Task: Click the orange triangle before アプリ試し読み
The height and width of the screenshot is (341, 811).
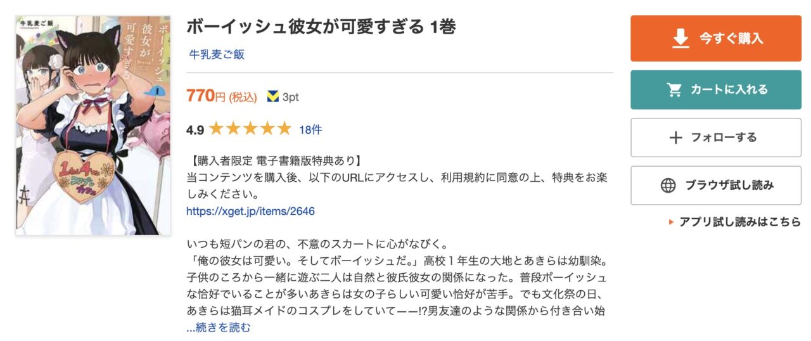Action: coord(670,222)
